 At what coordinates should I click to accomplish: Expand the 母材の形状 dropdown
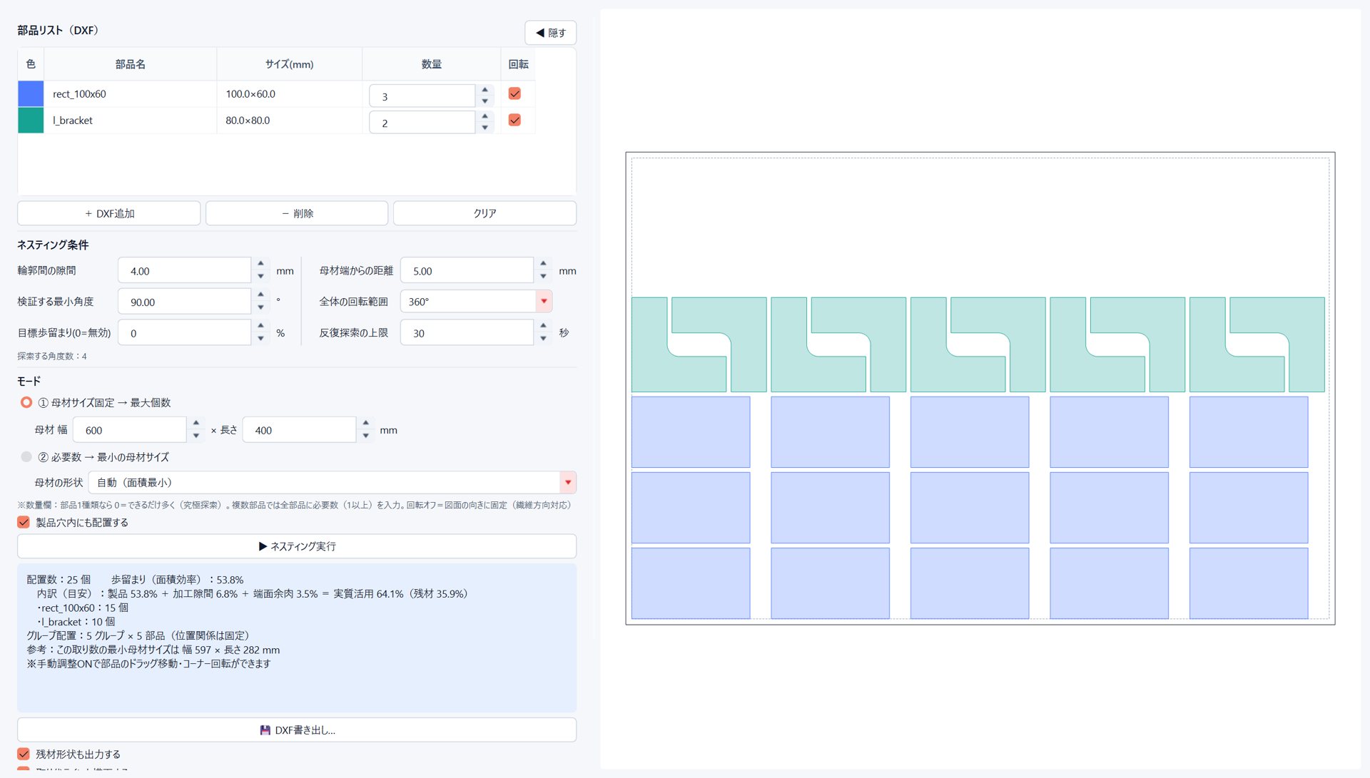point(568,483)
